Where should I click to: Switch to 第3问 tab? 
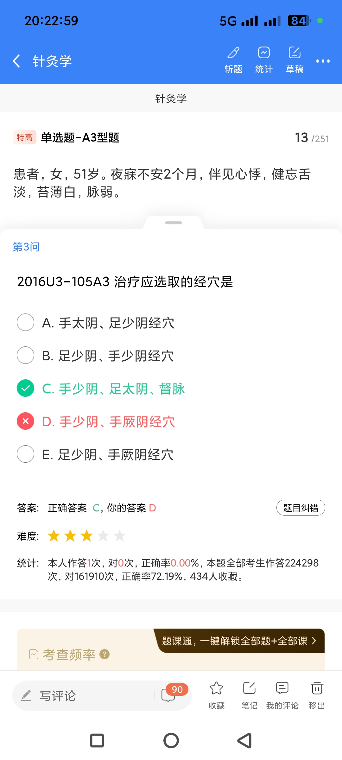(26, 247)
